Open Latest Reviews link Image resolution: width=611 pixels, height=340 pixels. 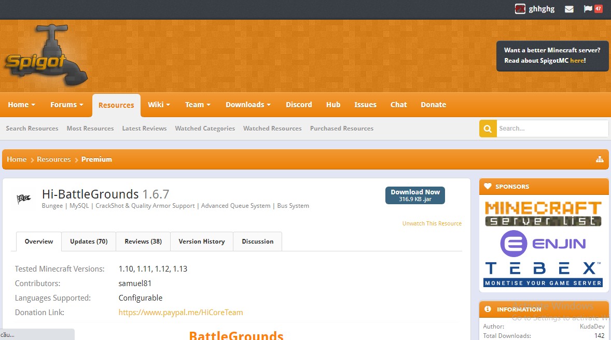point(144,129)
